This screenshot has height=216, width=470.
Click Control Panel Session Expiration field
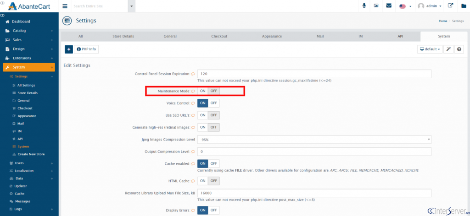[x=314, y=74]
